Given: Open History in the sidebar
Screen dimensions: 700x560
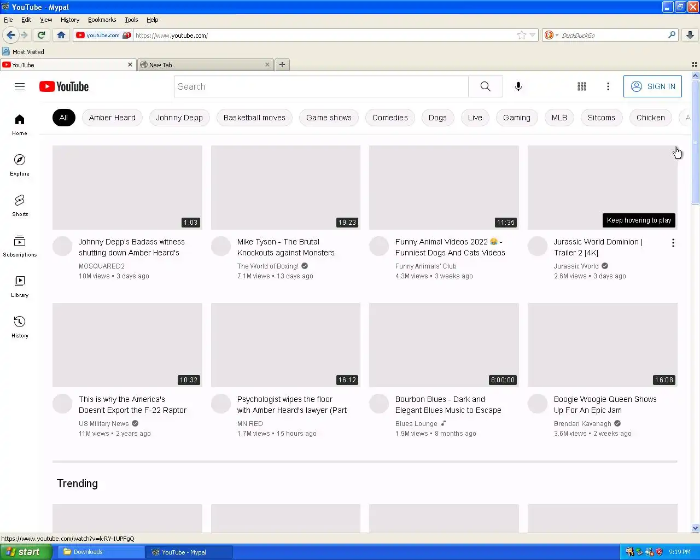Looking at the screenshot, I should pos(20,327).
